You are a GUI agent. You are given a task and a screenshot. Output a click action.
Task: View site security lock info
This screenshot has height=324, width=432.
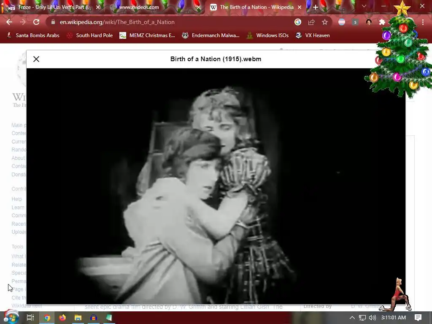point(53,22)
